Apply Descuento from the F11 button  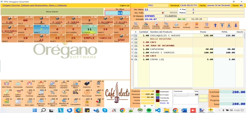(52, 93)
